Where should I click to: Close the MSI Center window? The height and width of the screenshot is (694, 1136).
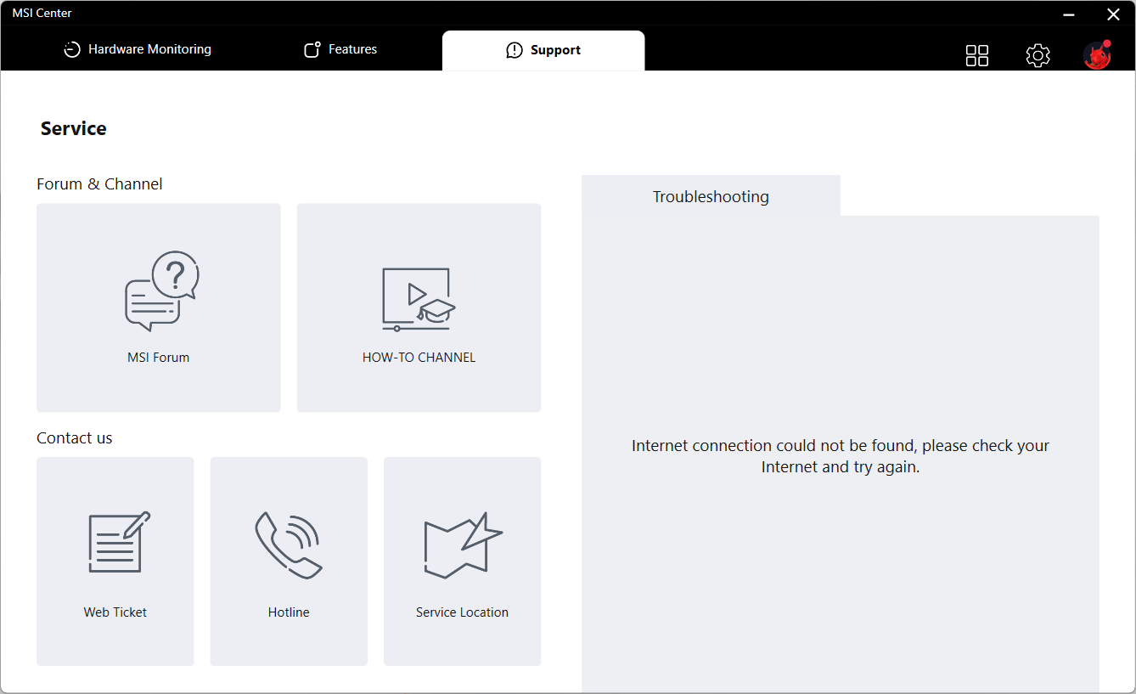point(1113,14)
